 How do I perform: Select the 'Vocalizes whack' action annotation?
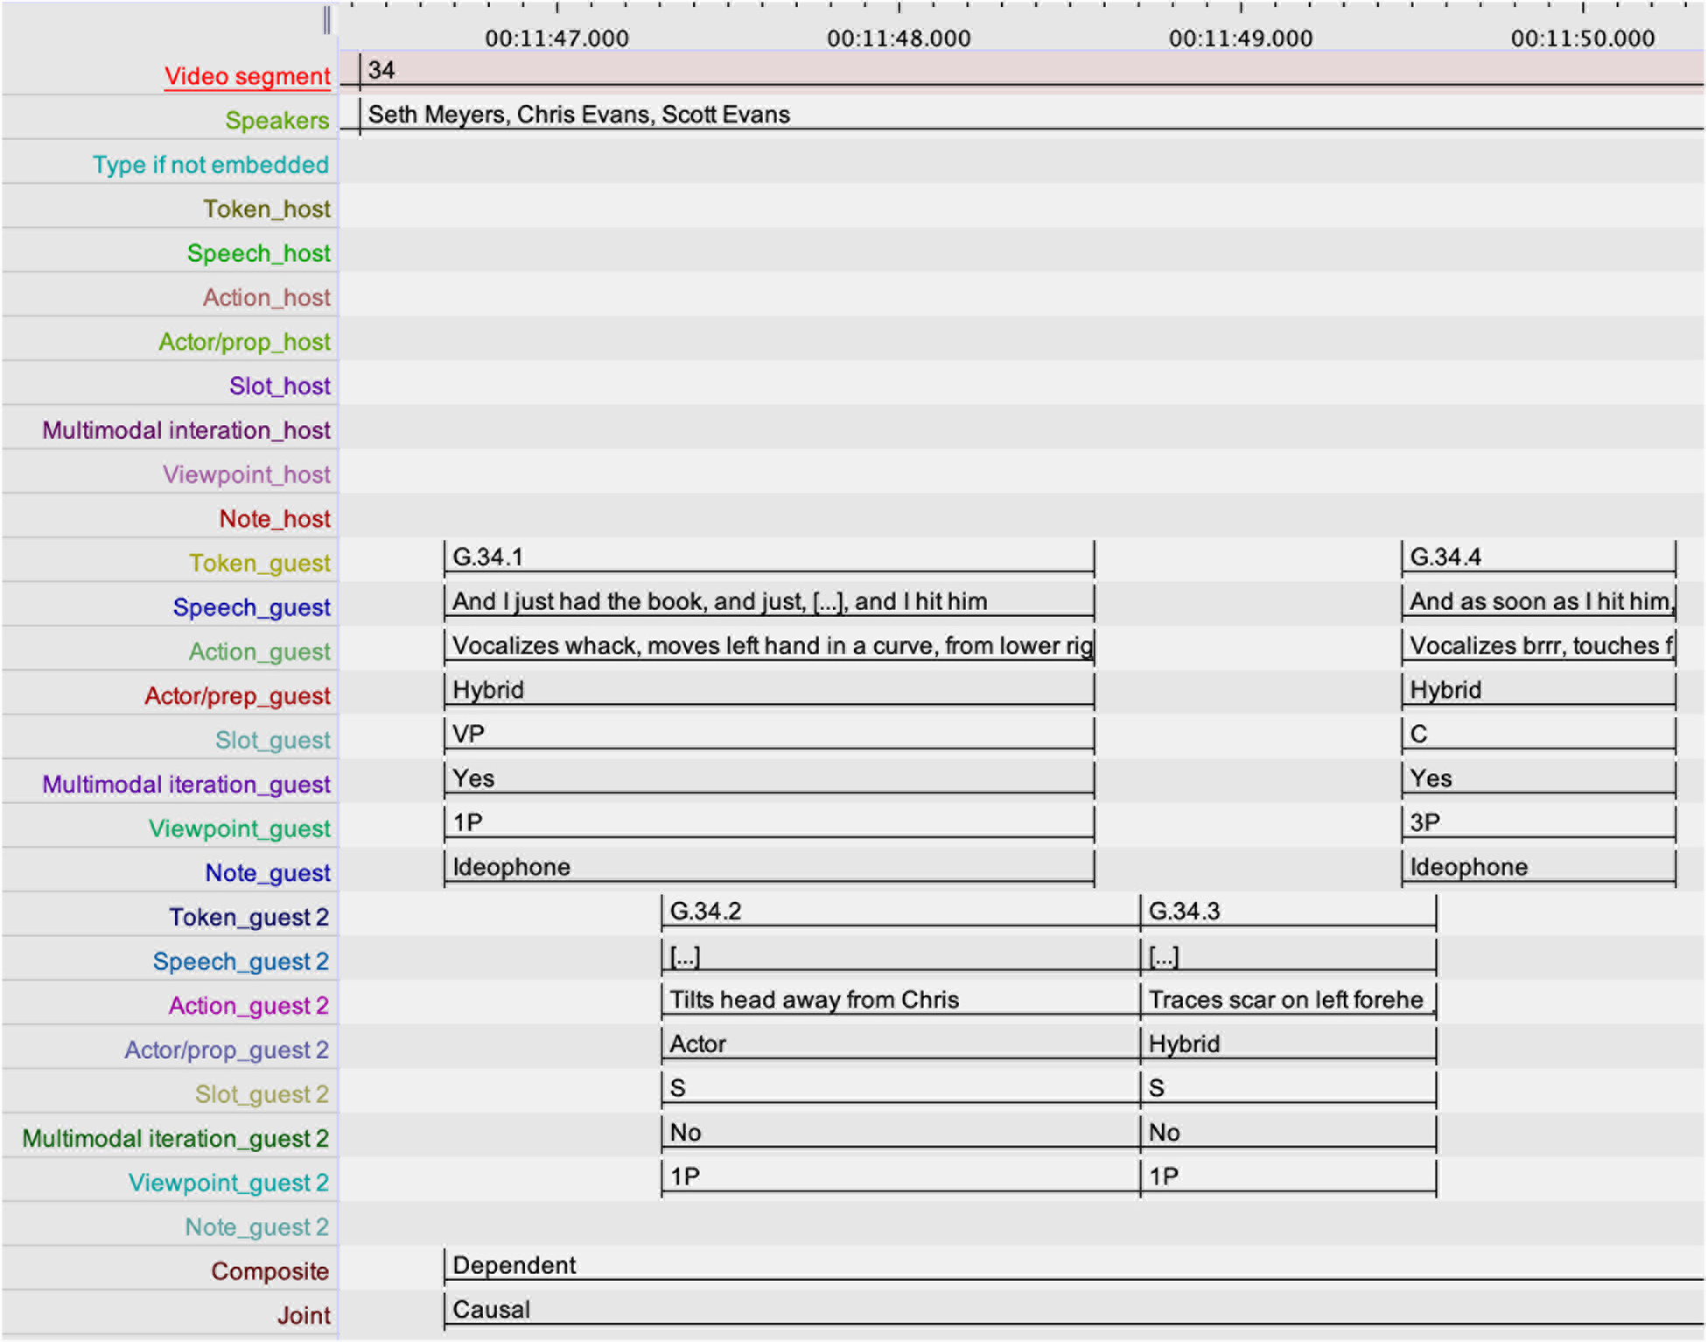(x=769, y=646)
